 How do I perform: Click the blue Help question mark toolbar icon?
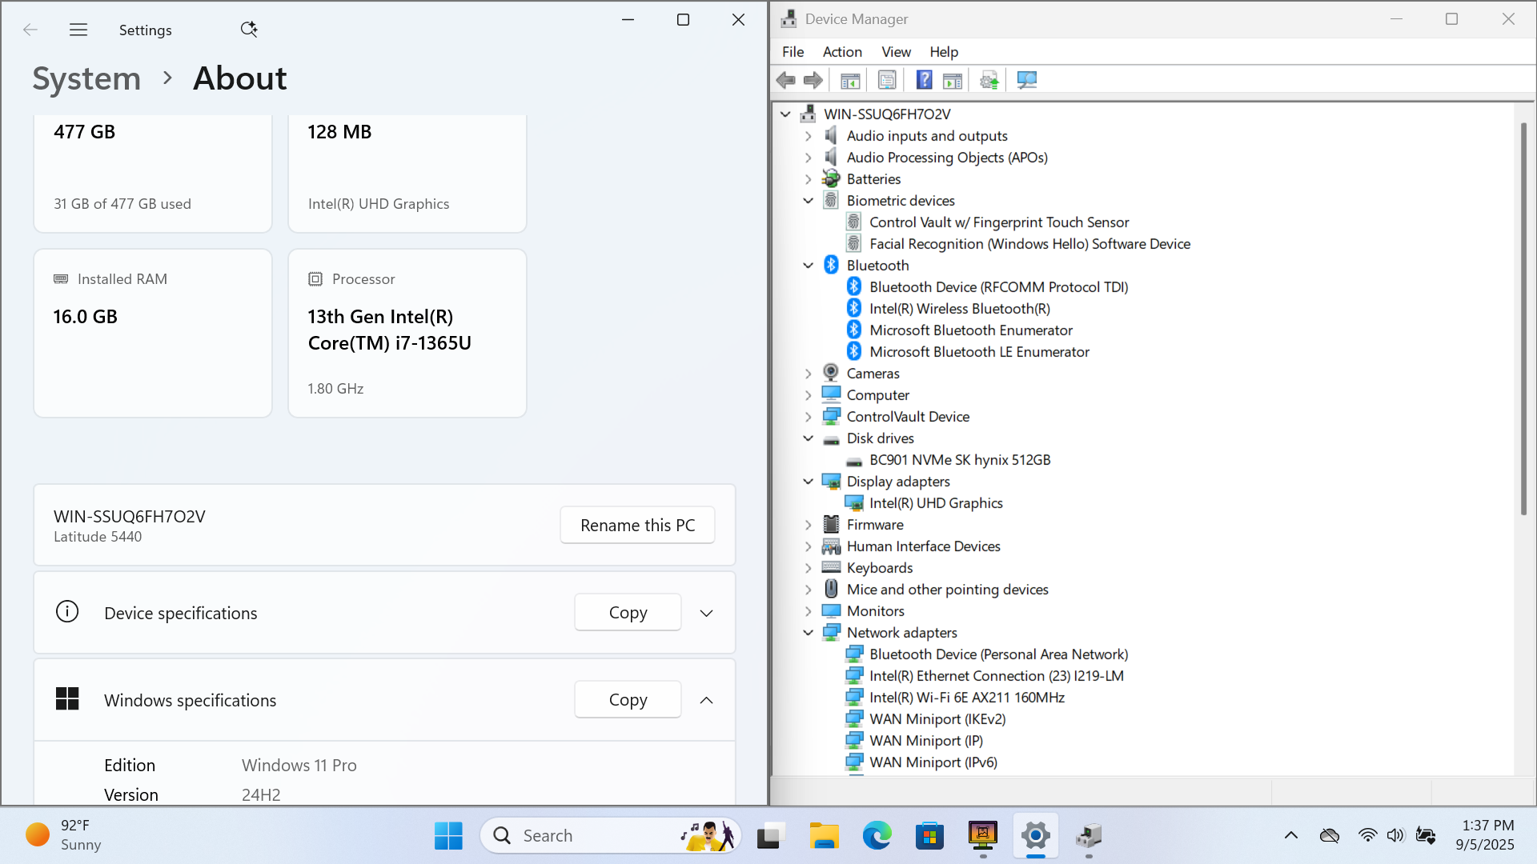click(x=924, y=80)
